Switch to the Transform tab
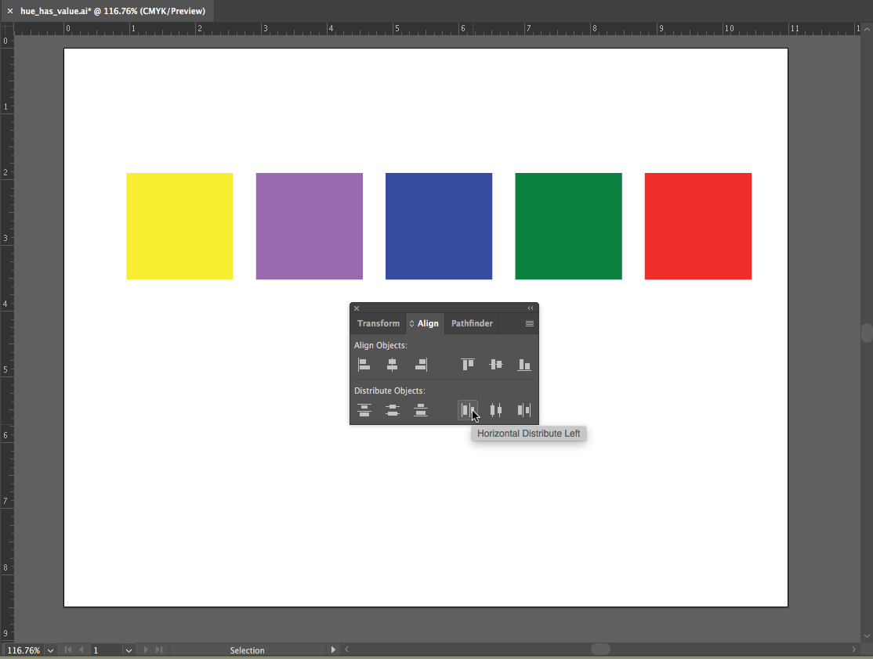This screenshot has height=659, width=873. click(379, 324)
